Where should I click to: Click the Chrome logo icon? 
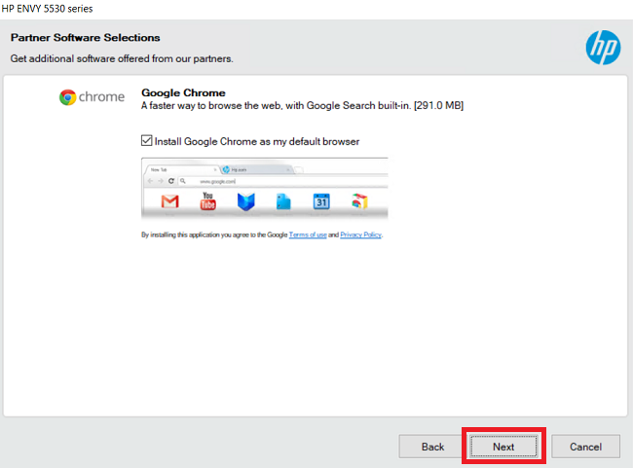pos(67,97)
